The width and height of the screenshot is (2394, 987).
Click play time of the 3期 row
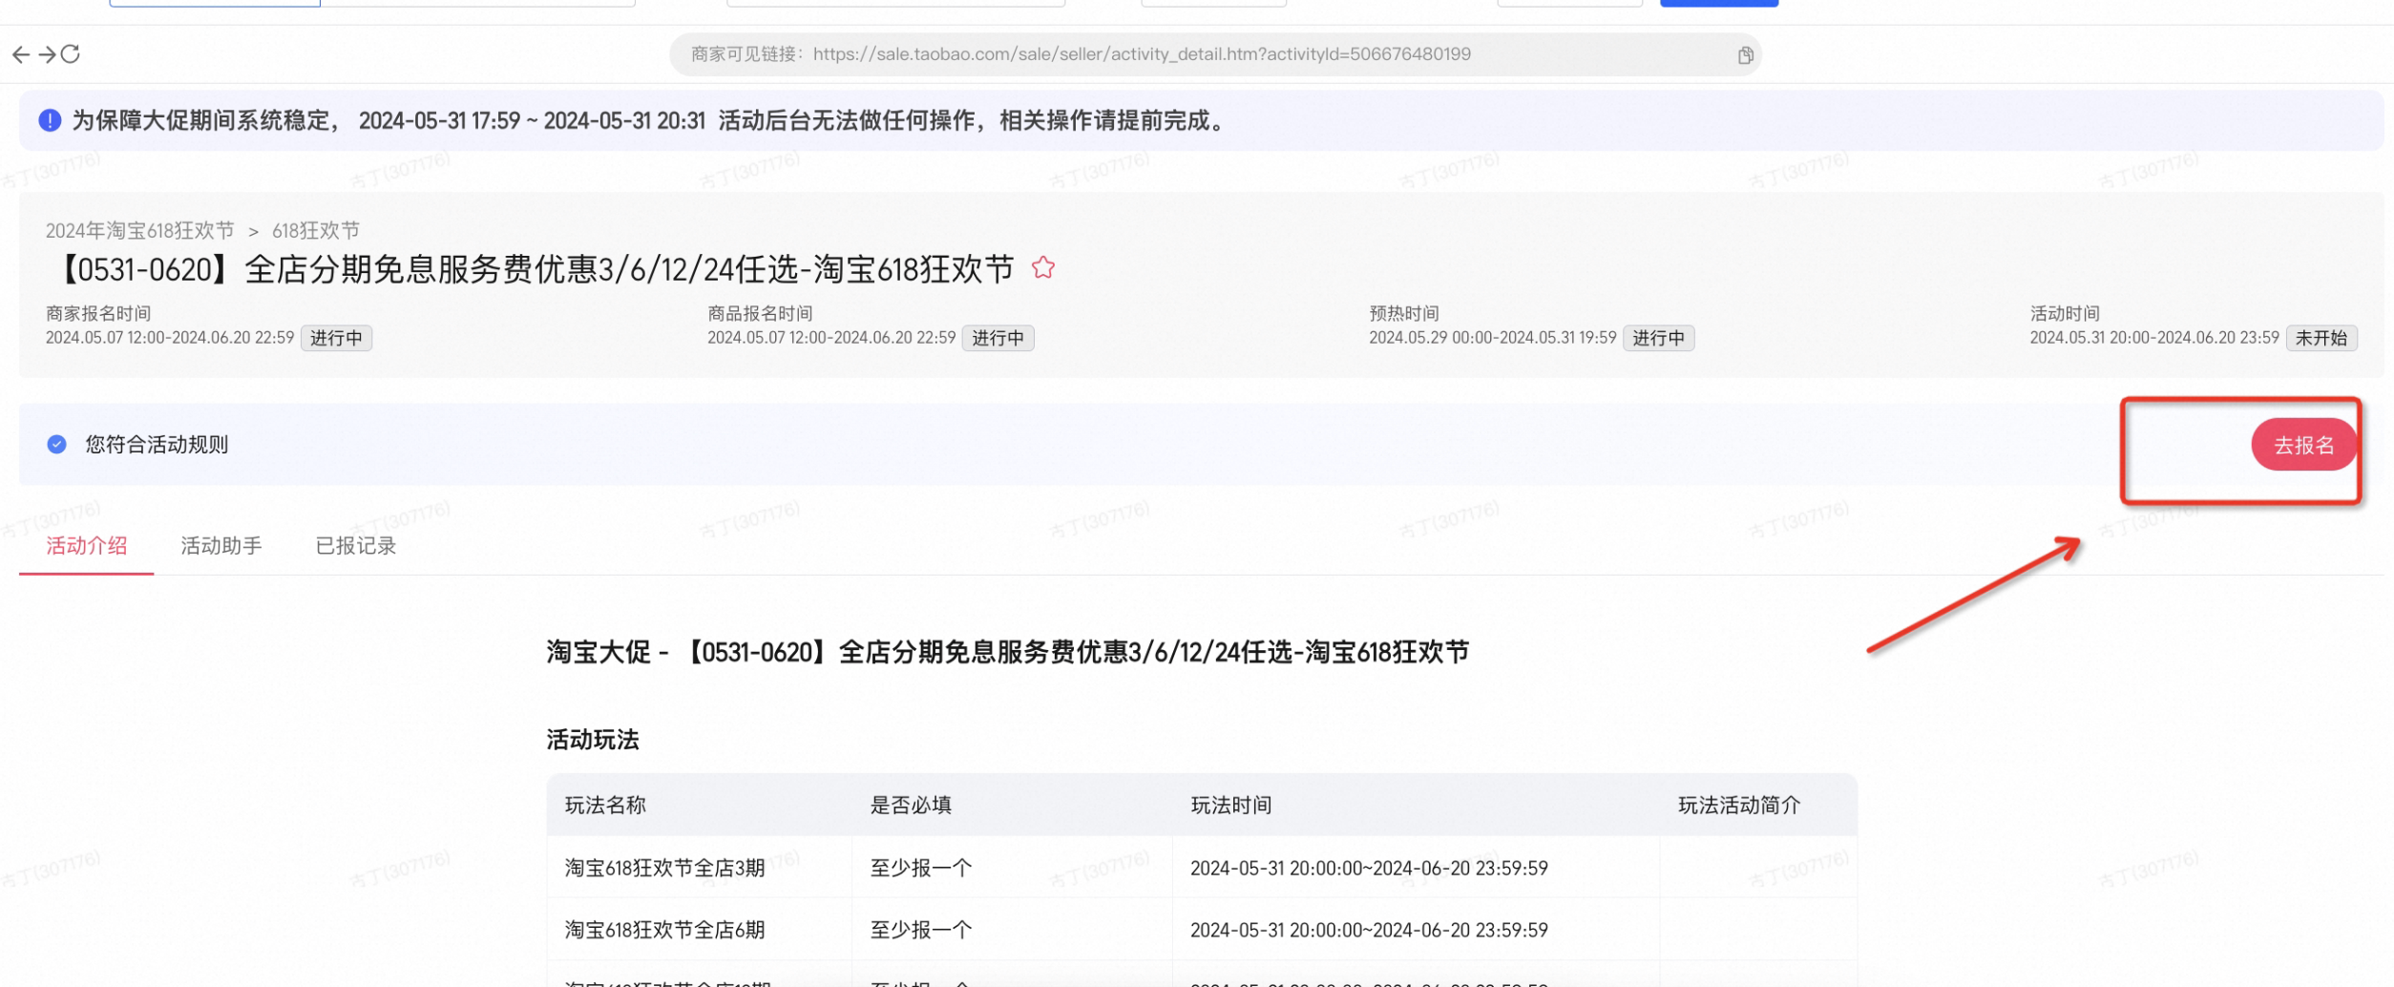tap(1369, 868)
